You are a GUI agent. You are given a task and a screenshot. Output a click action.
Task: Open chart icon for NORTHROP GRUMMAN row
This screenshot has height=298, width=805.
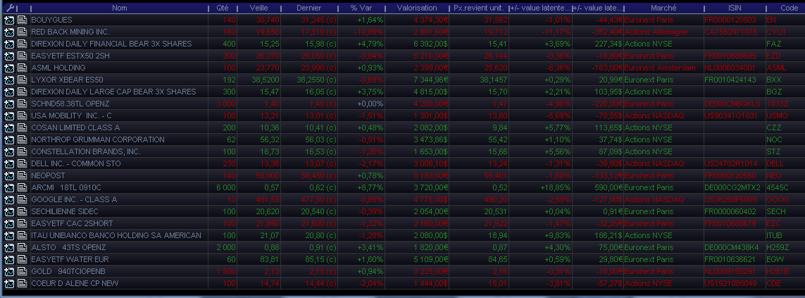(9, 139)
